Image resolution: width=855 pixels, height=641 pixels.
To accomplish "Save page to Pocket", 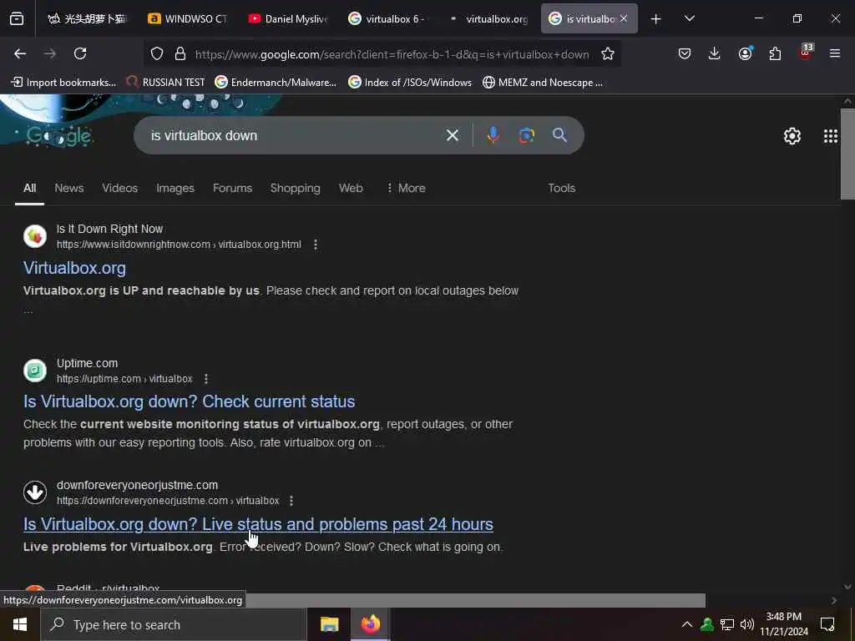I will pos(685,53).
